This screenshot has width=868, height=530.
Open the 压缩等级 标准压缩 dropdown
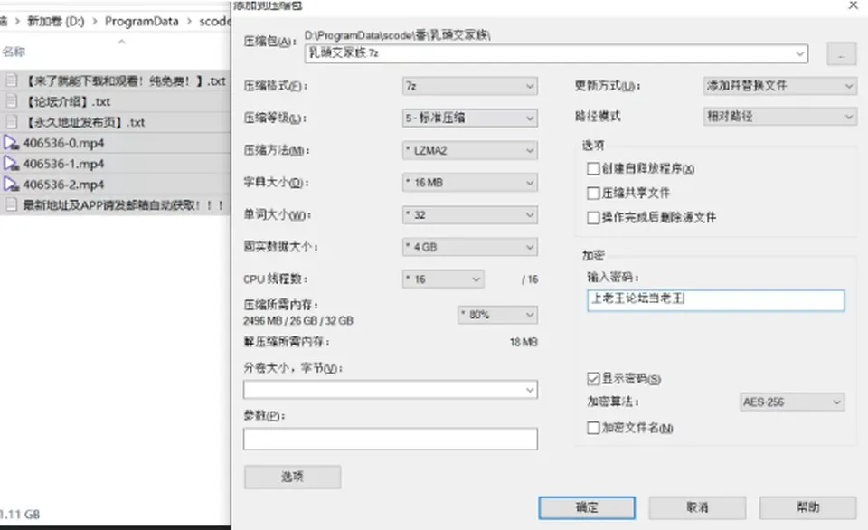pyautogui.click(x=470, y=118)
